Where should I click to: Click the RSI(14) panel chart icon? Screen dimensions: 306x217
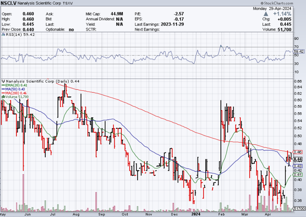(3, 35)
